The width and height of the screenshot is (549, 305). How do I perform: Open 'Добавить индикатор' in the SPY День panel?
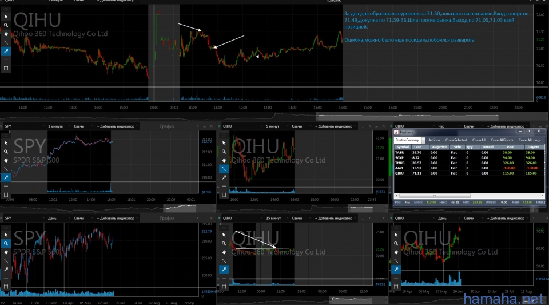(117, 218)
